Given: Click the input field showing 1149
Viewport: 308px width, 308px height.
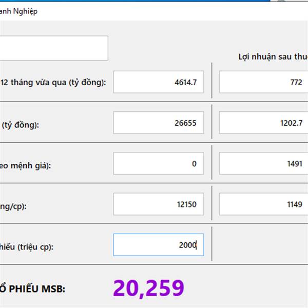Looking at the screenshot, I should 263,204.
